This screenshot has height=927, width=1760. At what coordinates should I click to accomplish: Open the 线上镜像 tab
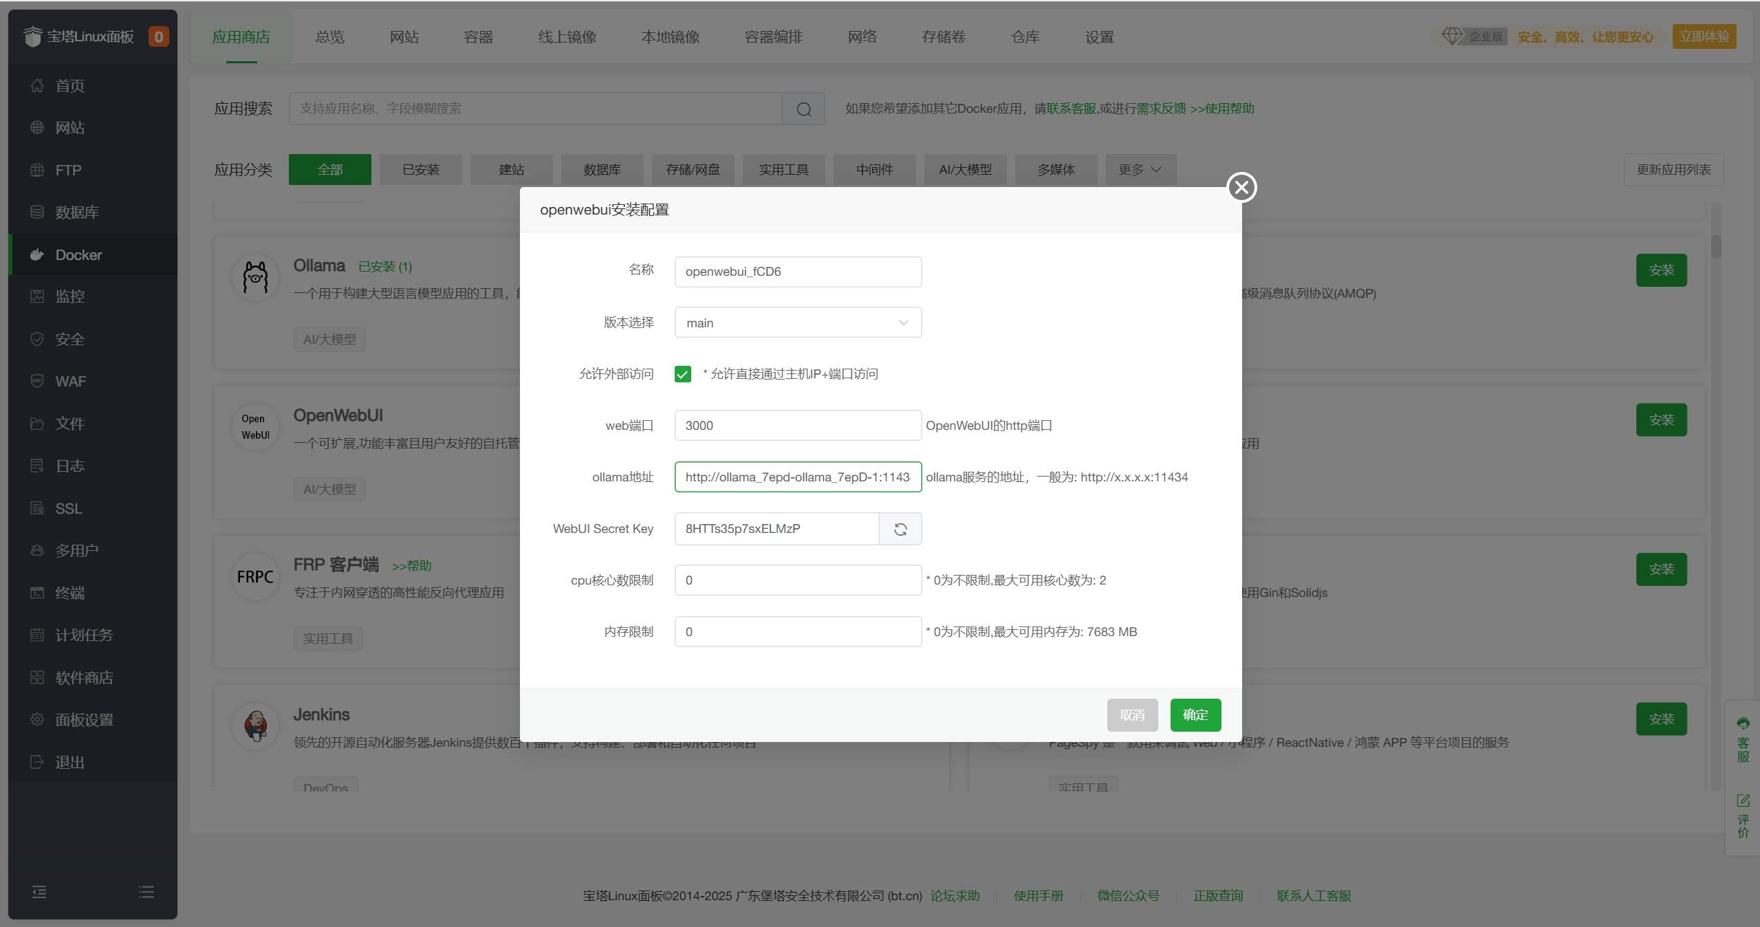pos(567,37)
